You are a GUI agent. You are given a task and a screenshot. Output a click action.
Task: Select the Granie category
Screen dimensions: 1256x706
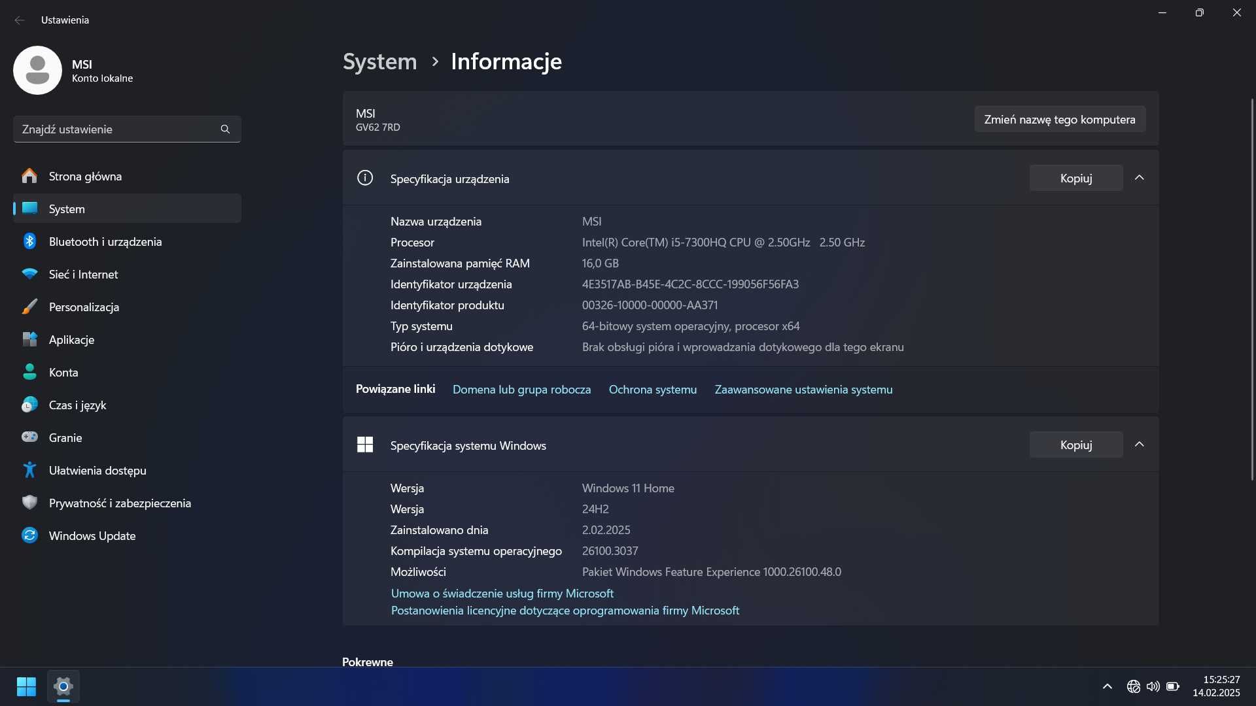tap(127, 437)
